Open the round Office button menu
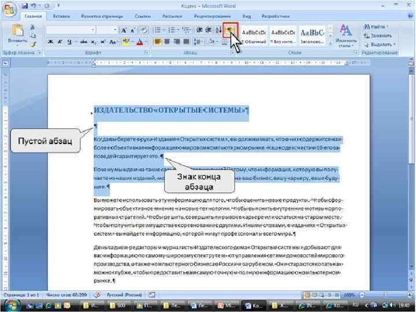This screenshot has width=416, height=312. click(x=10, y=10)
